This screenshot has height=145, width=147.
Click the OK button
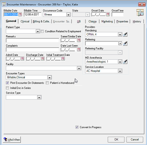[x=116, y=140]
